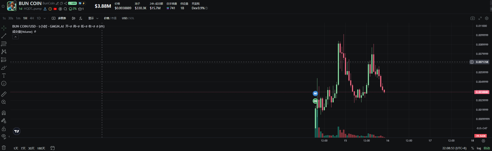The image size is (492, 151).
Task: Select the ruler measure tool
Action: [x=4, y=94]
